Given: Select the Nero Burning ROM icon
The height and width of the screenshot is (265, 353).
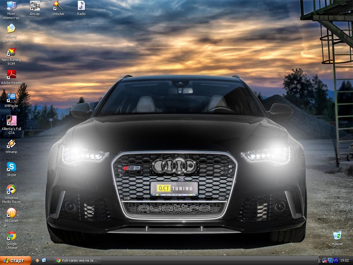Looking at the screenshot, I should click(11, 52).
